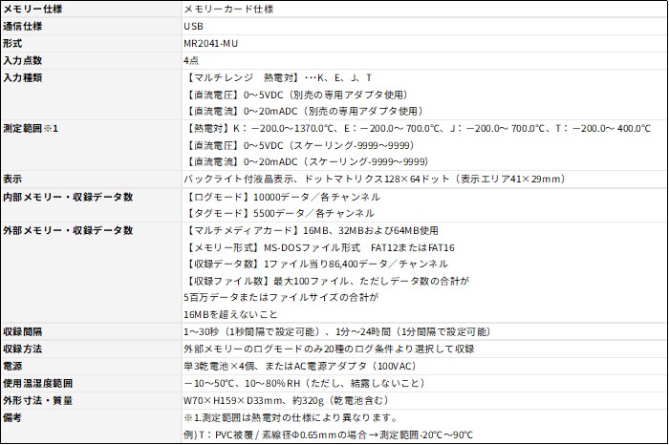Click the 'マルチレンジ 熱電対' K, E, J, T line
The height and width of the screenshot is (445, 669).
[279, 77]
